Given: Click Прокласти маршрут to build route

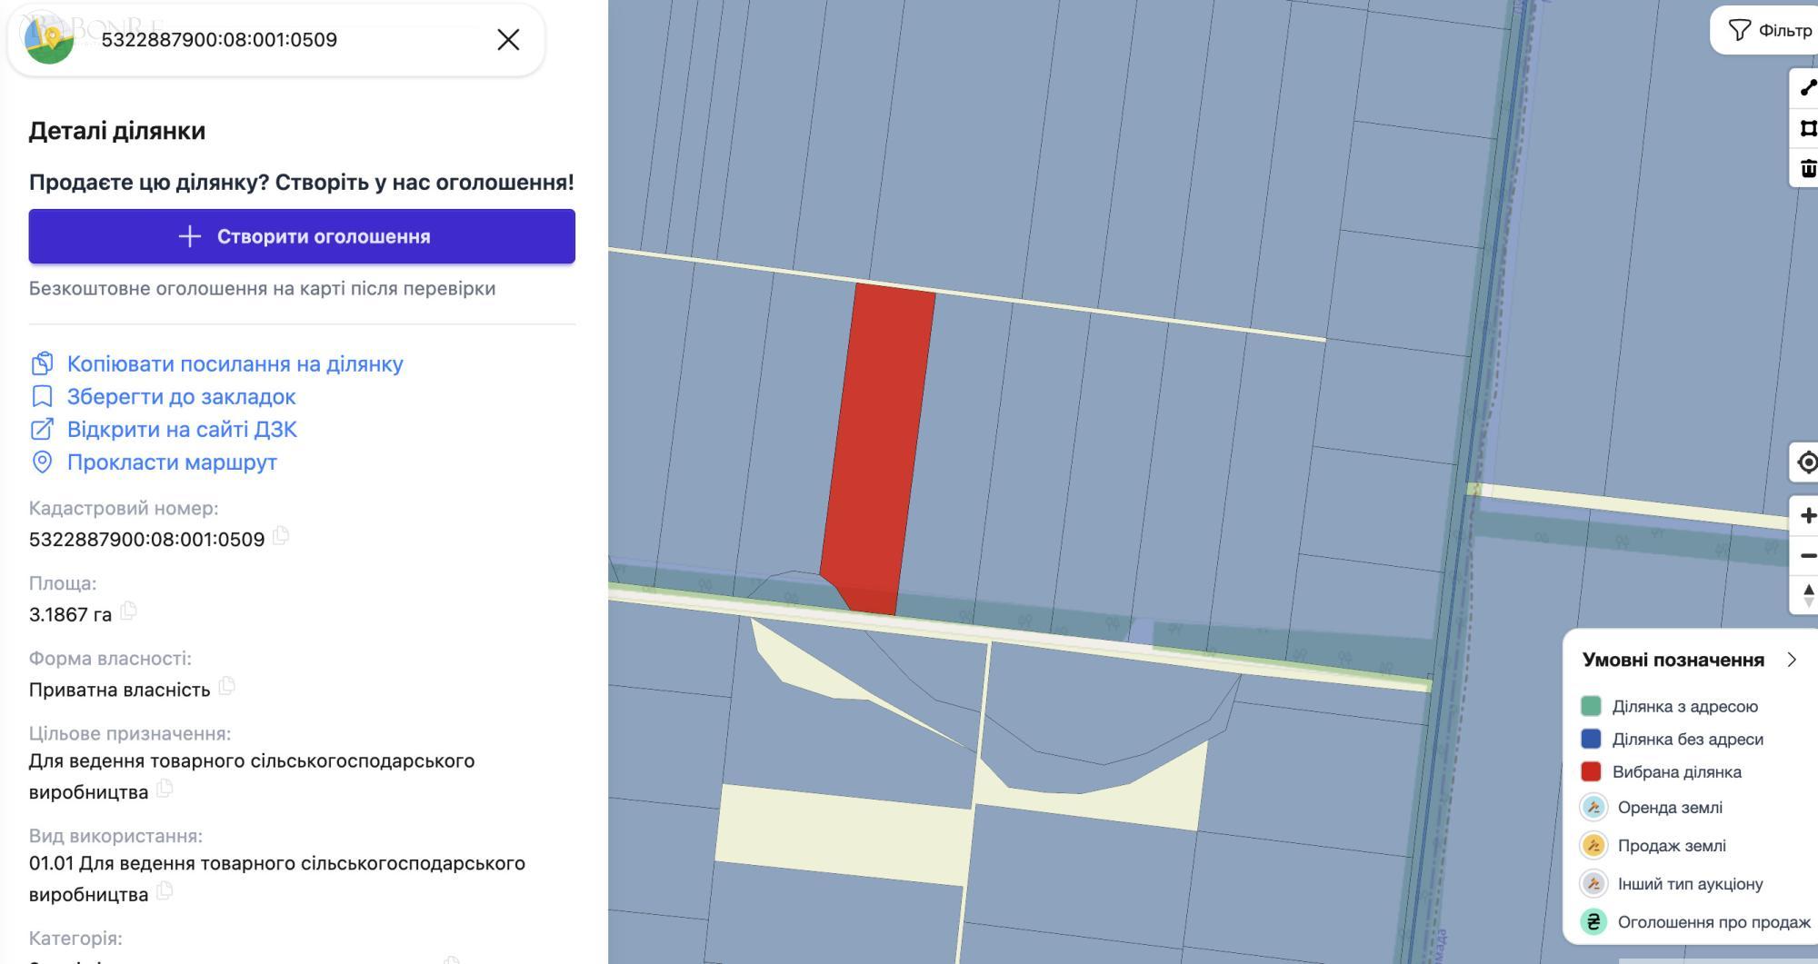Looking at the screenshot, I should point(172,462).
